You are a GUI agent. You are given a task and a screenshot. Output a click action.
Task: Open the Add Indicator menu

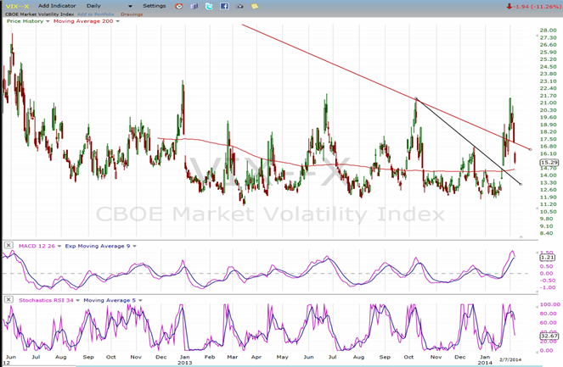(58, 6)
